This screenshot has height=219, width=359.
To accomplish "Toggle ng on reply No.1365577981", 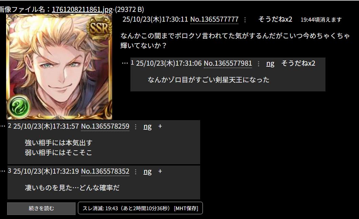I will 270,64.
